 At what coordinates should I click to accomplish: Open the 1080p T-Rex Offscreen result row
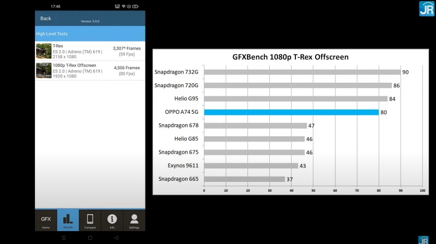click(x=90, y=71)
